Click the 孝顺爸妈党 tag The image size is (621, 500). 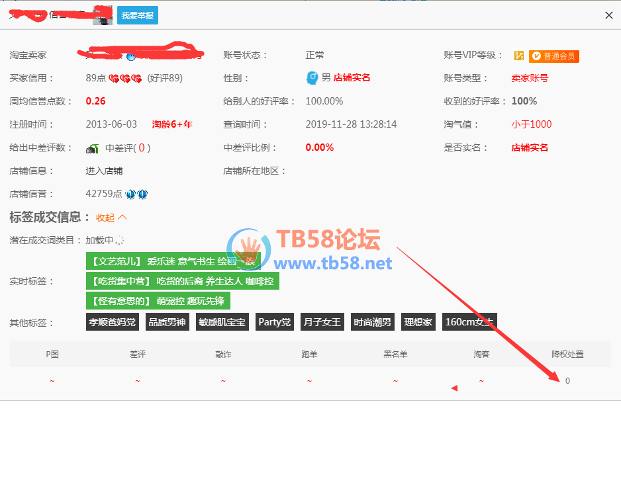[x=112, y=322]
